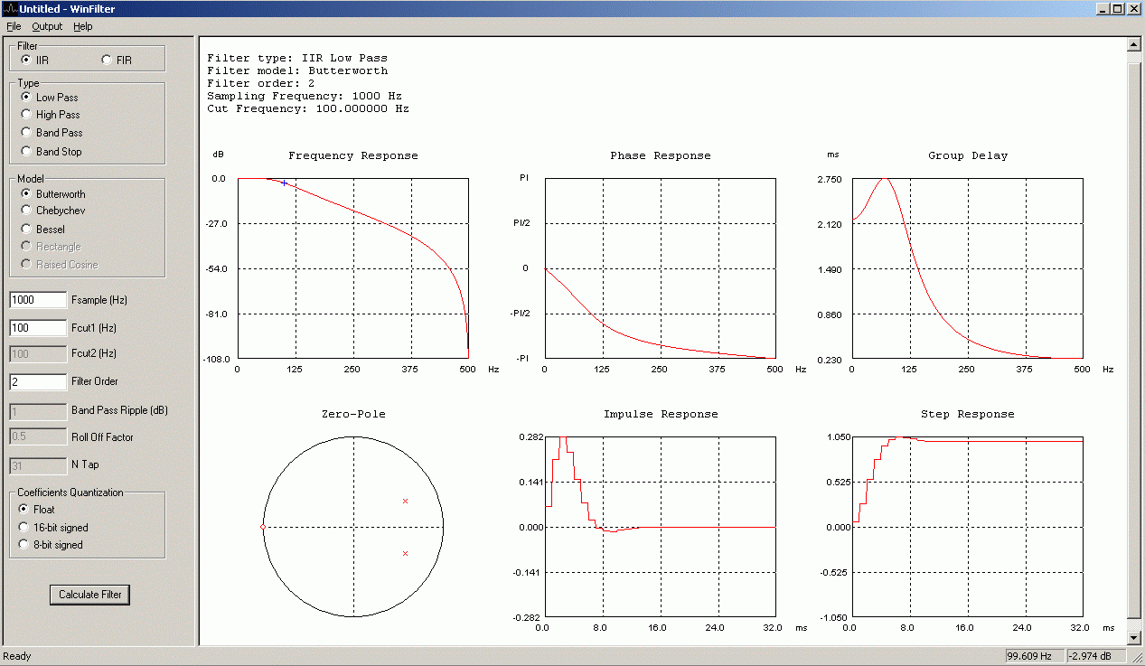Select the FIR filter radio button

(x=117, y=61)
